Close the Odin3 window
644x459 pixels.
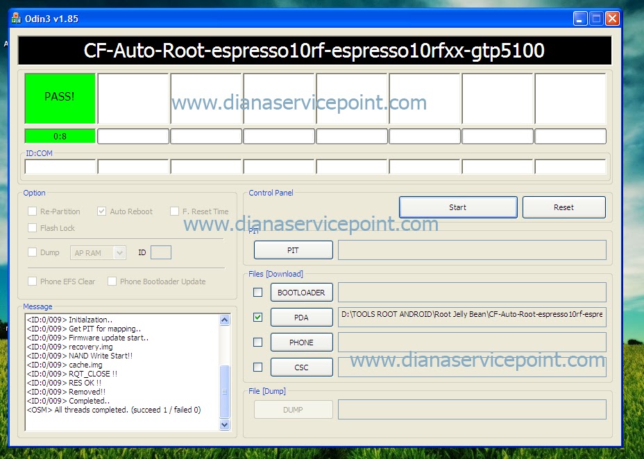[612, 19]
